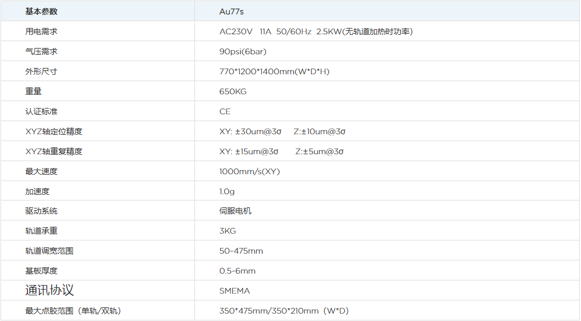The height and width of the screenshot is (321, 581).
Task: Select the 650KG weight value
Action: (233, 91)
